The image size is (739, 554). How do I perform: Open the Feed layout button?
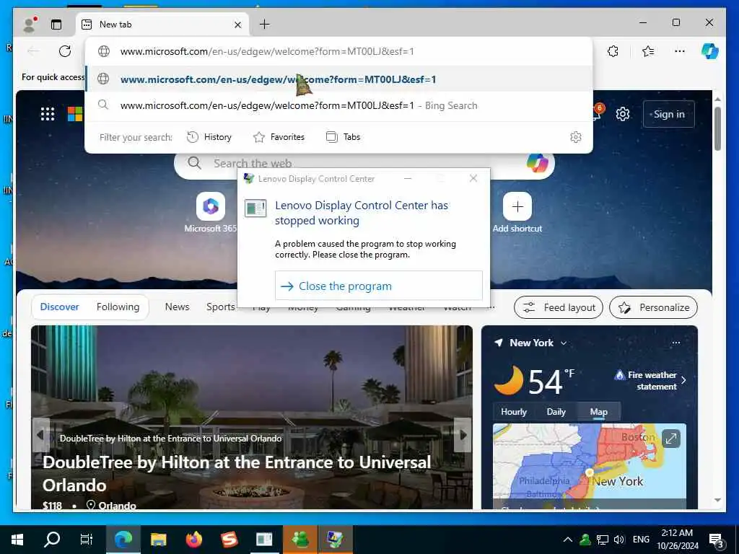pos(559,307)
